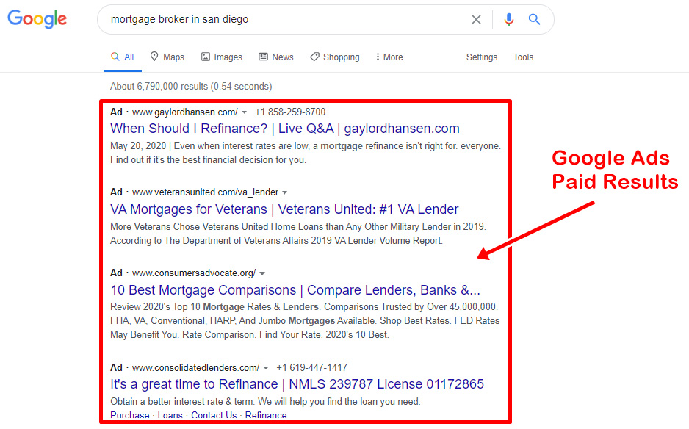Click the pin icon beside Maps
This screenshot has height=429, width=689.
[154, 57]
